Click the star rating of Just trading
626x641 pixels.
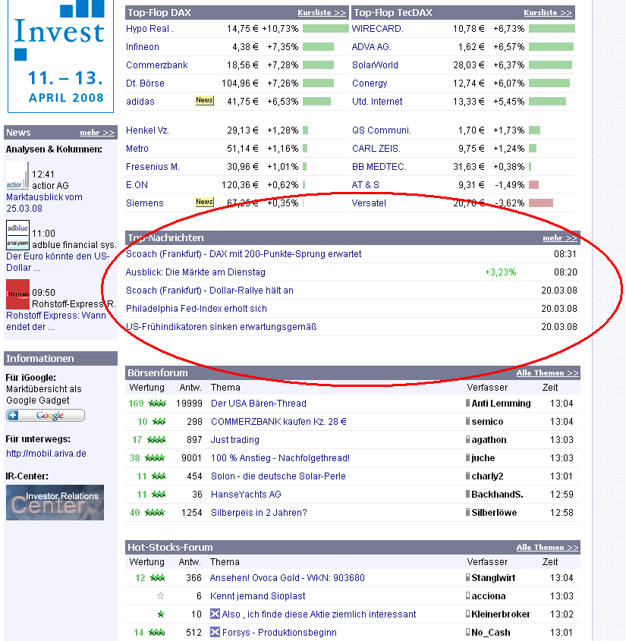click(156, 440)
